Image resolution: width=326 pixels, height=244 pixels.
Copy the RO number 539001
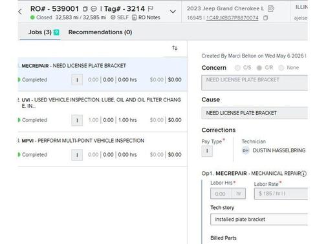click(x=85, y=9)
